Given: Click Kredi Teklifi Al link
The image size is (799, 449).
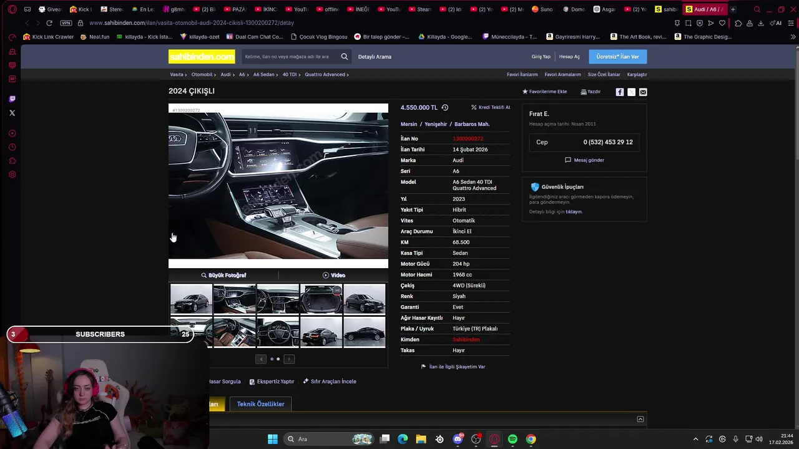Looking at the screenshot, I should [491, 107].
